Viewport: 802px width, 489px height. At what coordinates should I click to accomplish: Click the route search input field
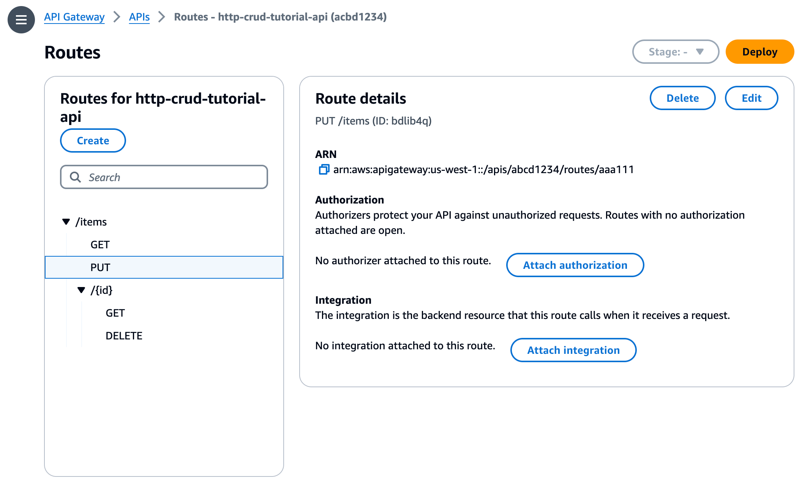[x=164, y=177]
